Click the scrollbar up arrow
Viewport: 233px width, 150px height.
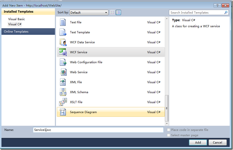point(167,19)
